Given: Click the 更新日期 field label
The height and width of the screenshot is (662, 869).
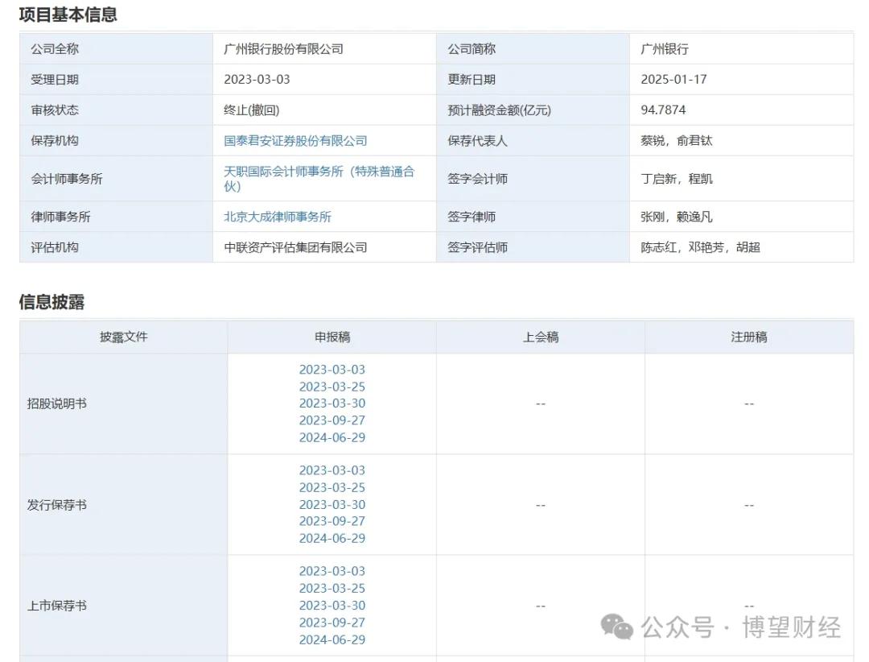Looking at the screenshot, I should point(472,80).
